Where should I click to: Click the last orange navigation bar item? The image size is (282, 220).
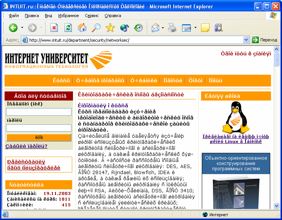click(x=215, y=80)
